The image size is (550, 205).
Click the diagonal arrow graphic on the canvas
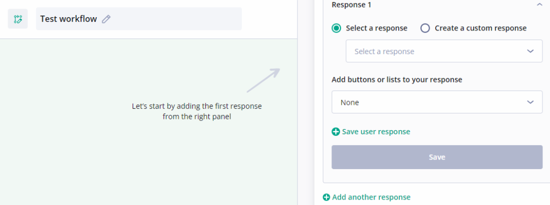click(x=263, y=80)
